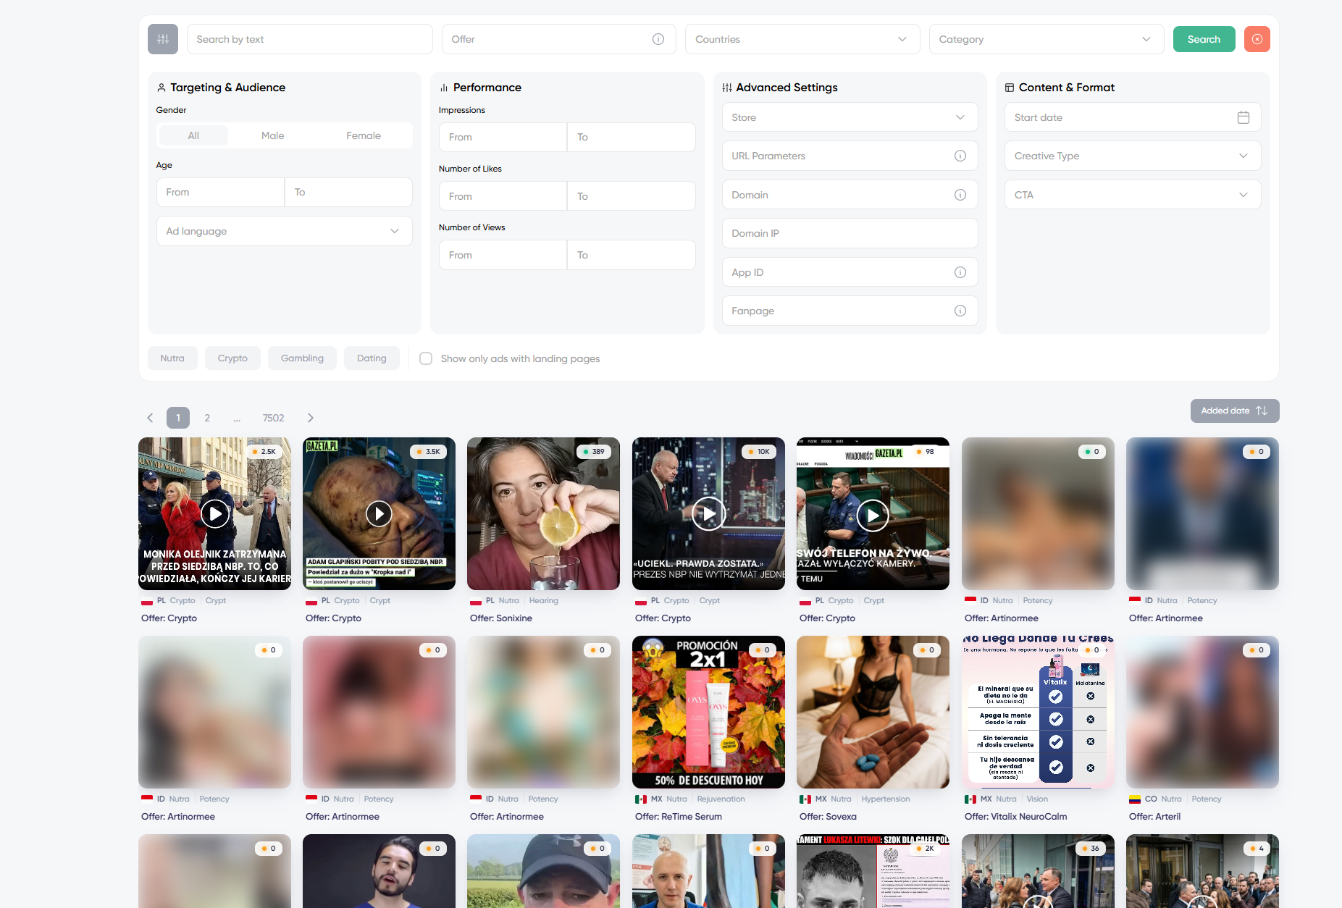This screenshot has width=1342, height=908.
Task: Click the Domain field info icon
Action: coord(960,195)
